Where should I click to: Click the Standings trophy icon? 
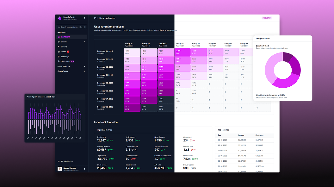click(59, 56)
